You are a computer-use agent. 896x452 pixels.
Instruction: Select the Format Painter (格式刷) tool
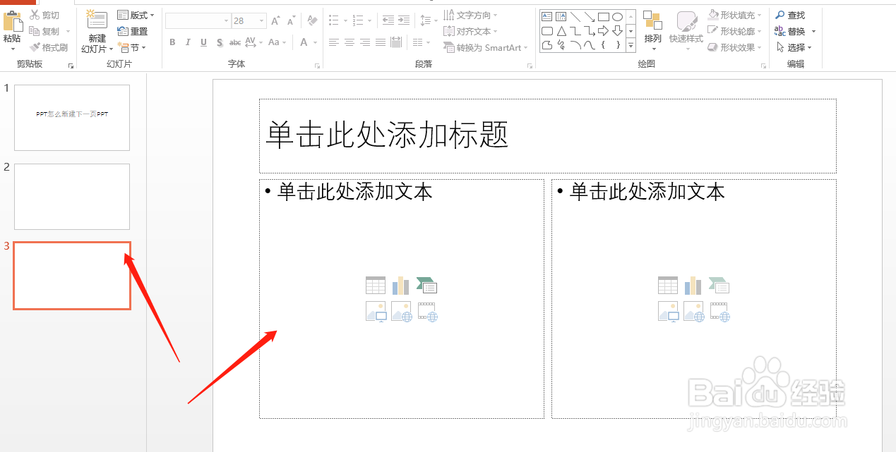click(49, 47)
